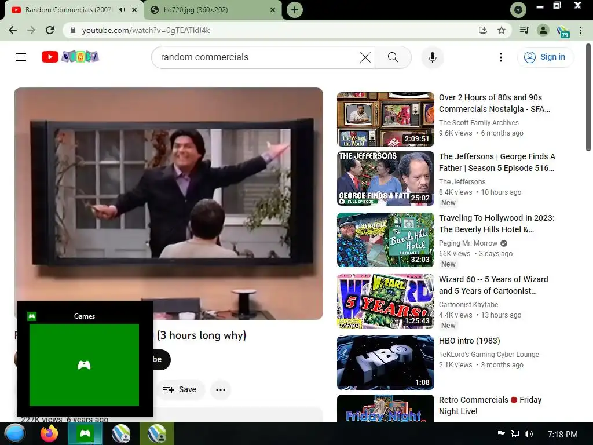Image resolution: width=593 pixels, height=445 pixels.
Task: Sign in to YouTube
Action: pyautogui.click(x=545, y=57)
